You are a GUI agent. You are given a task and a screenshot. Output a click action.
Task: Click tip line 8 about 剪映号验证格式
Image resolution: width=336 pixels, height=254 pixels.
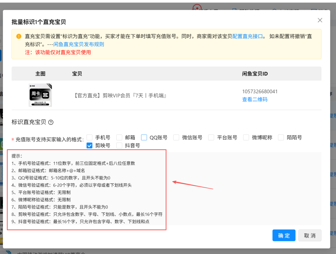[x=87, y=214]
